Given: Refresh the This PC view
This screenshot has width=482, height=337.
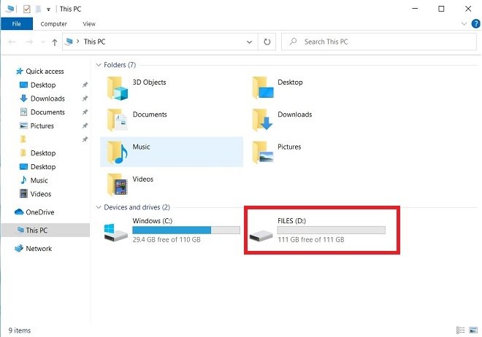Looking at the screenshot, I should 267,42.
